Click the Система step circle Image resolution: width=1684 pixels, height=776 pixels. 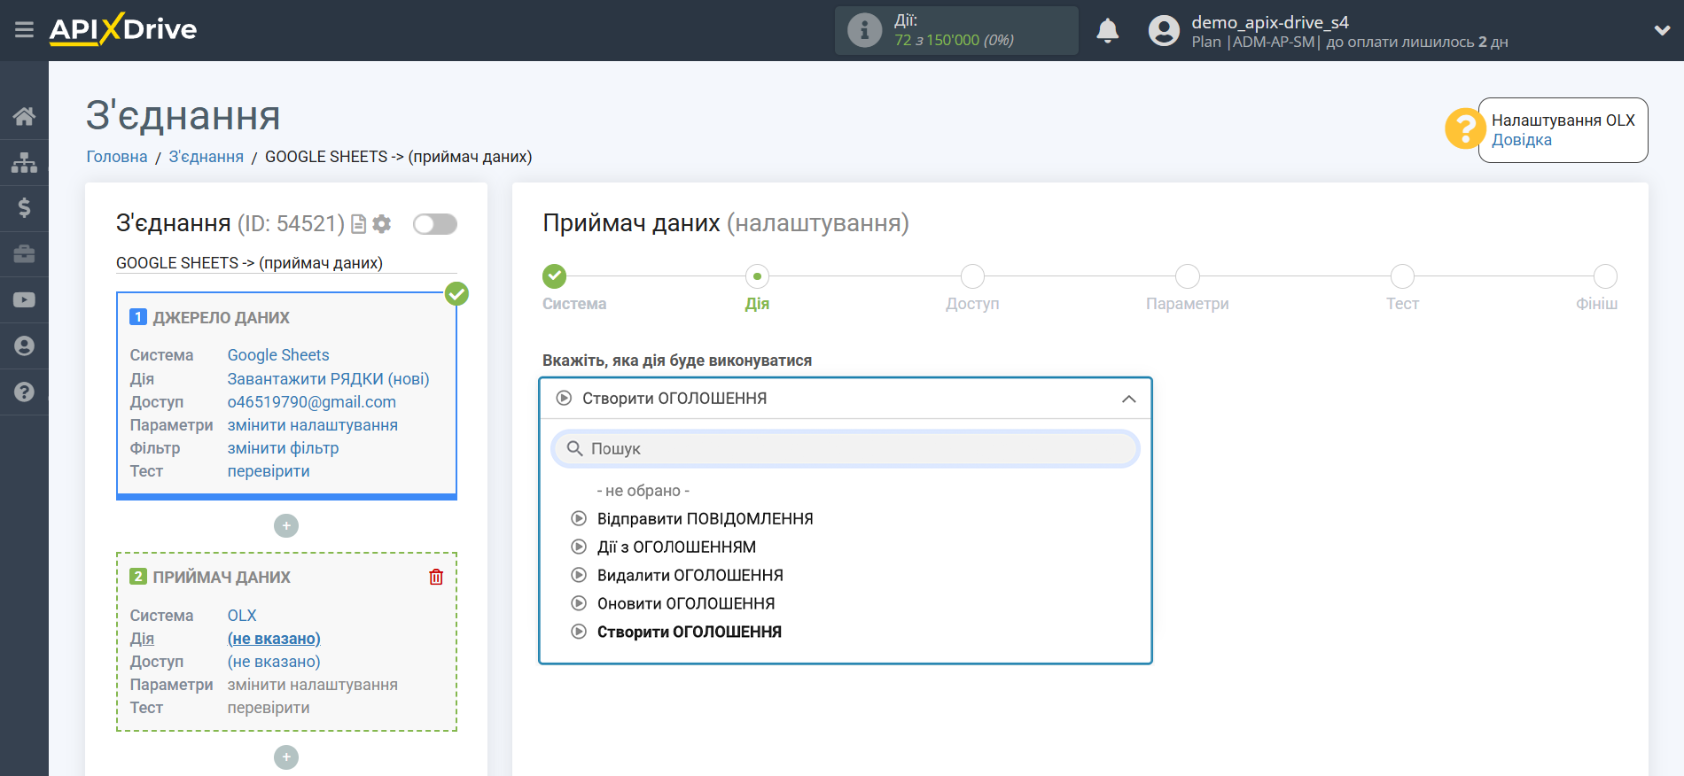coord(555,276)
